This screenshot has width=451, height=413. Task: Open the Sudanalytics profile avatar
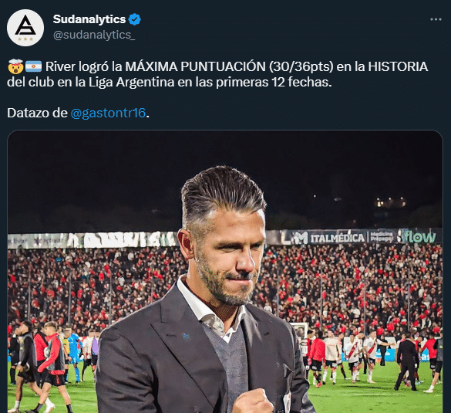[x=25, y=28]
